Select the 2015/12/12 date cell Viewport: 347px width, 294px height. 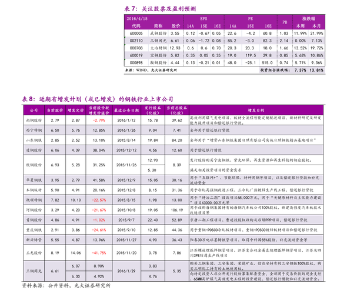(x=126, y=150)
